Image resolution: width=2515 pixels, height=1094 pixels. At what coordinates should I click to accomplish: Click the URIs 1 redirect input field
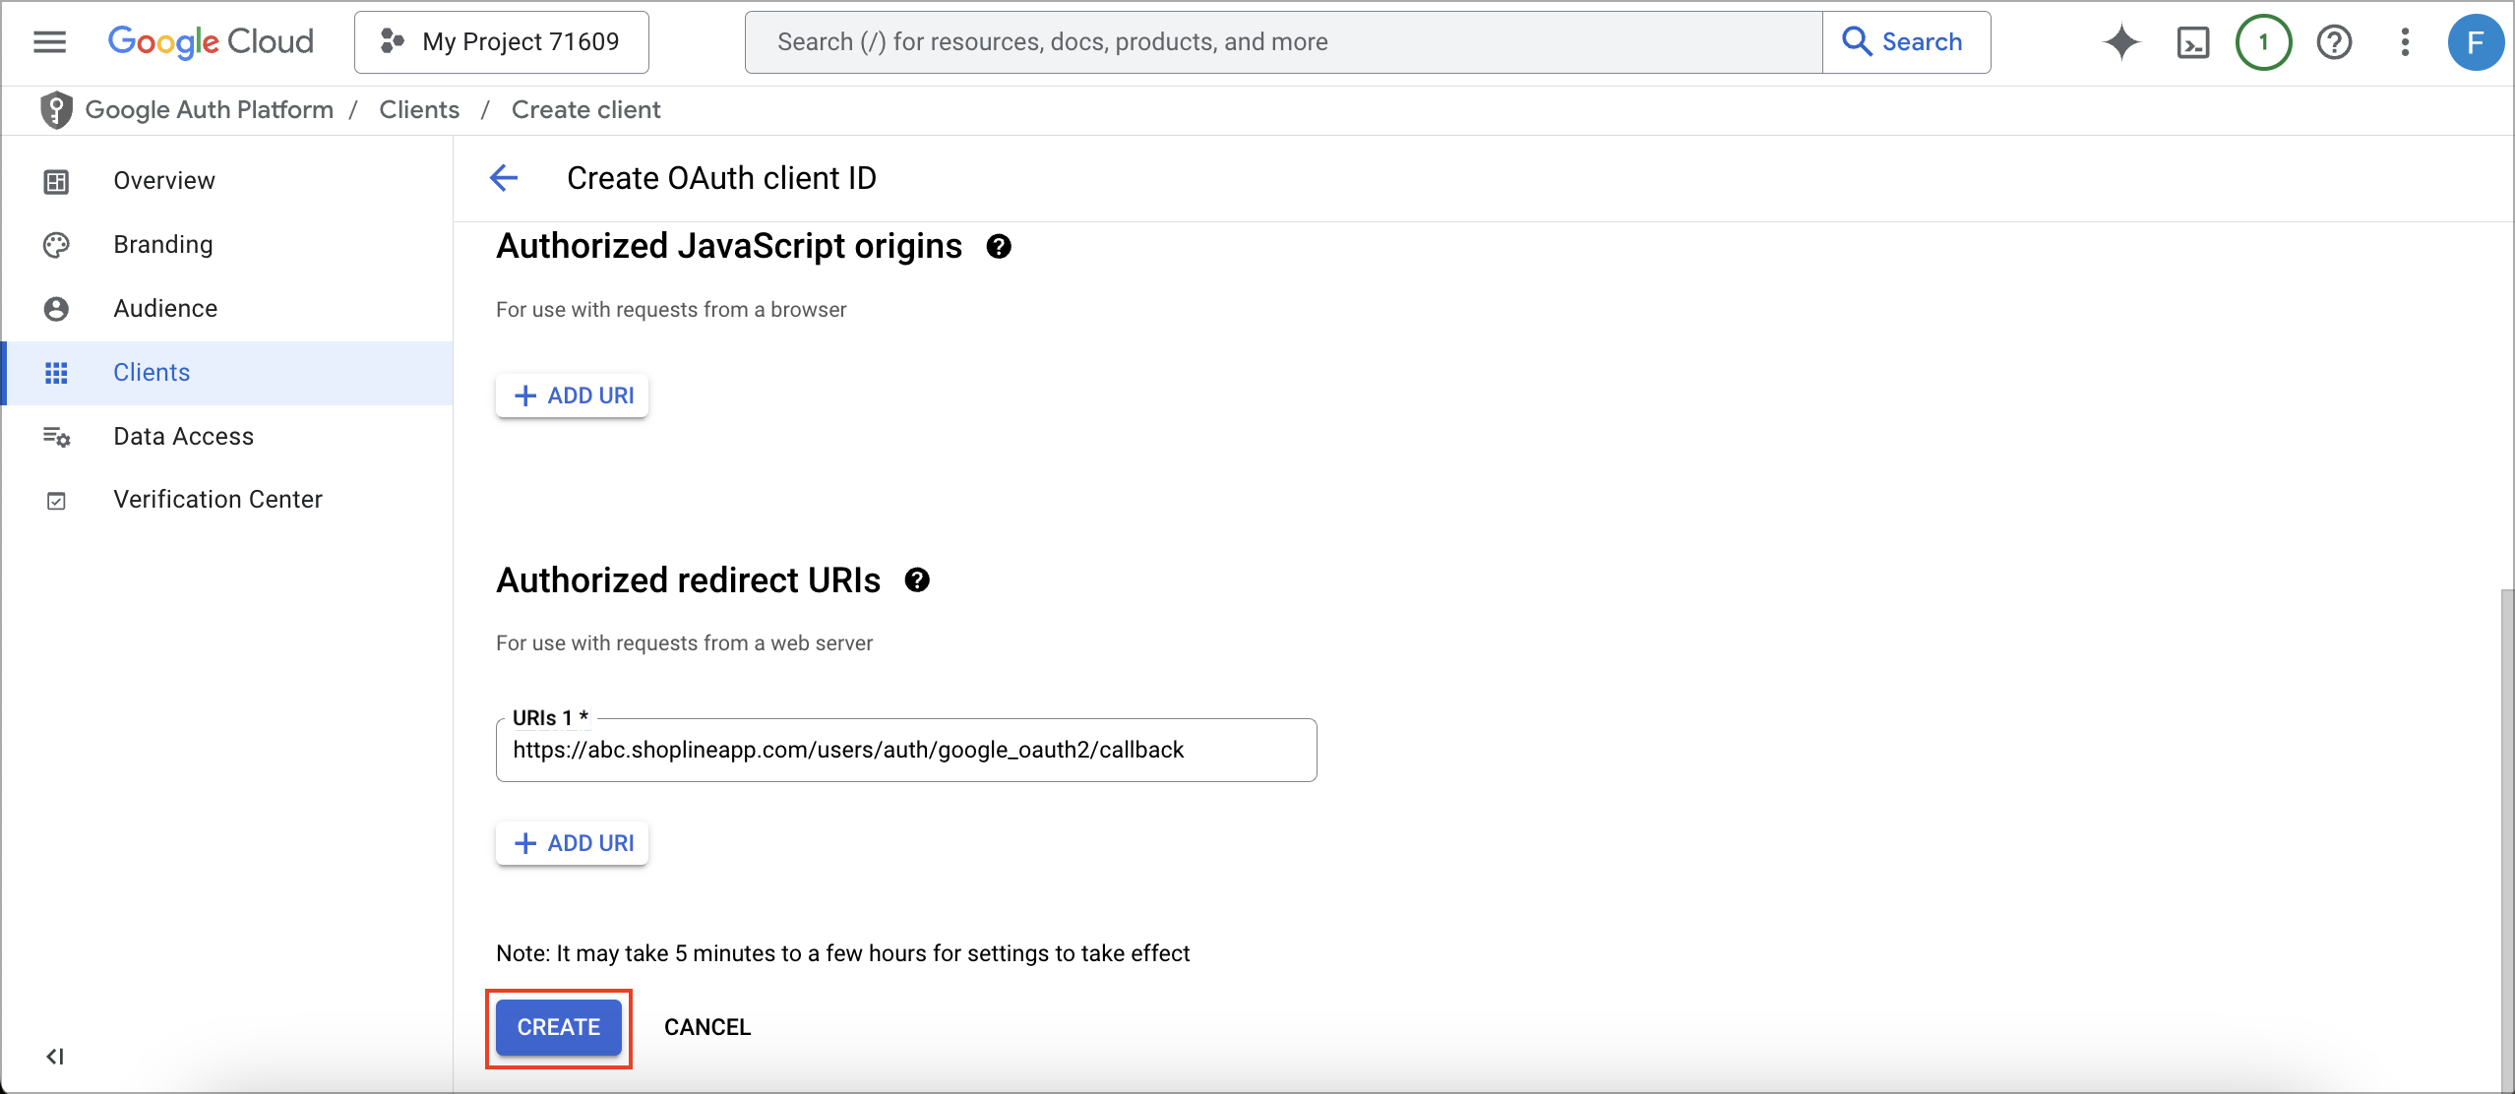[906, 751]
